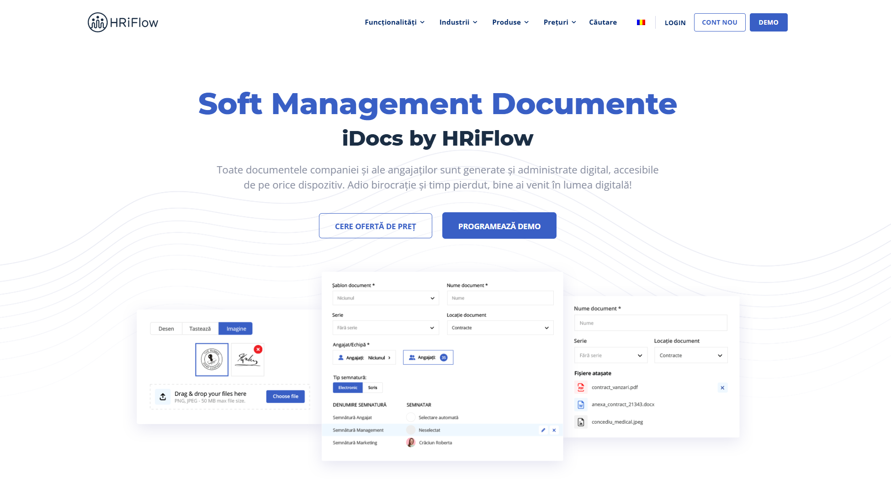
Task: Remove contract_vanzari.pdf with the X button
Action: [722, 388]
